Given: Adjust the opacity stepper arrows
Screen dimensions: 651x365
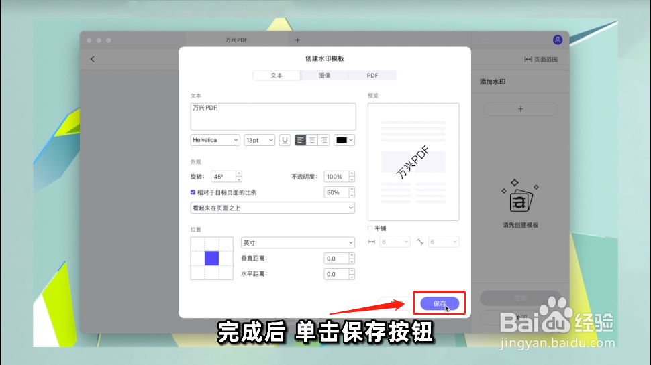Looking at the screenshot, I should (352, 177).
